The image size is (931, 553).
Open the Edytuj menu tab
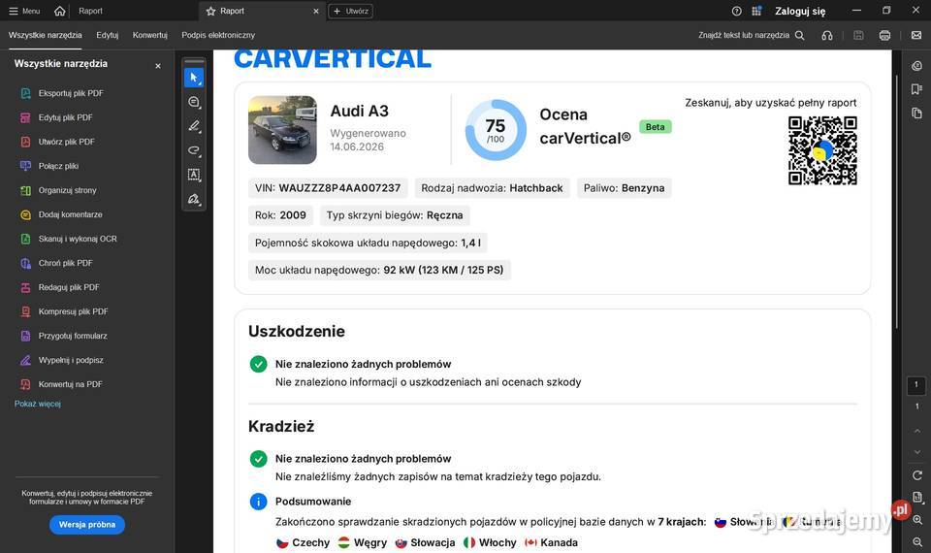point(108,35)
